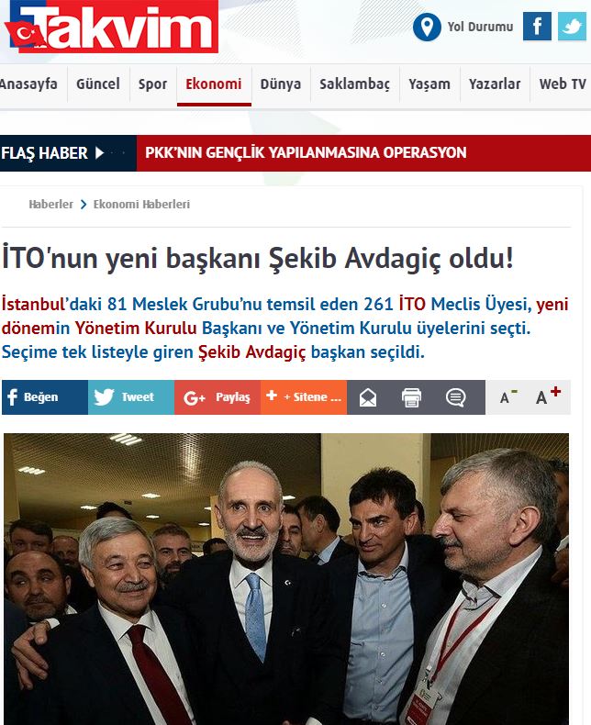Share article with Facebook Beğen button
The width and height of the screenshot is (591, 725).
(45, 397)
